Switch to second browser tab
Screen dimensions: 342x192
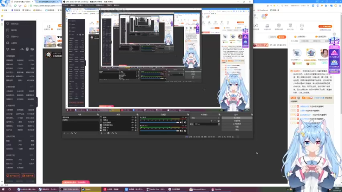[47, 2]
